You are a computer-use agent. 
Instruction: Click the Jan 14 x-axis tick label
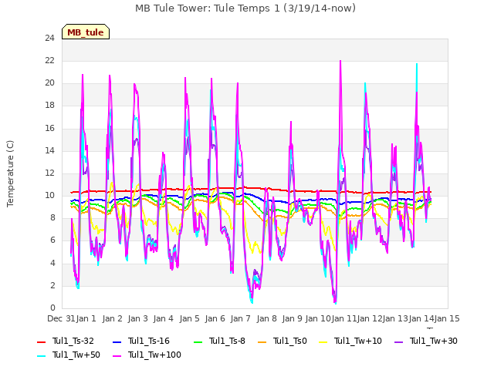click(421, 318)
